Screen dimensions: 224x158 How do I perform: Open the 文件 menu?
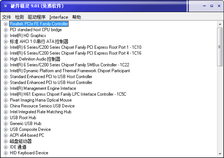click(x=7, y=17)
